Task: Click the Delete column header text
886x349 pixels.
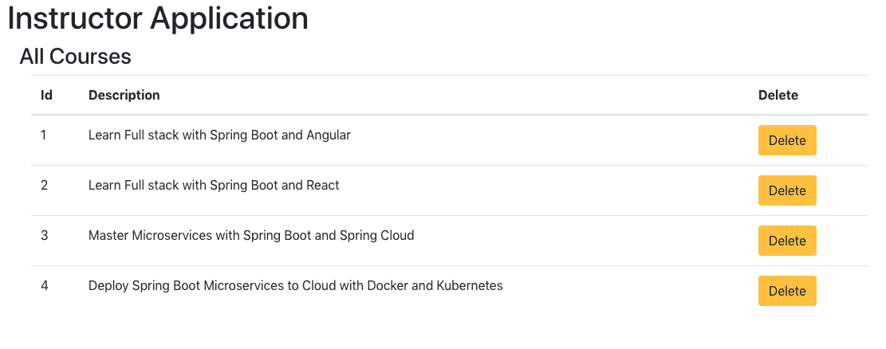Action: click(778, 95)
